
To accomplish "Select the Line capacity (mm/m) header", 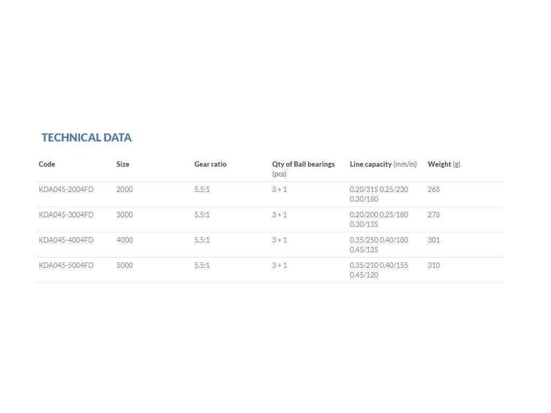I will (383, 164).
